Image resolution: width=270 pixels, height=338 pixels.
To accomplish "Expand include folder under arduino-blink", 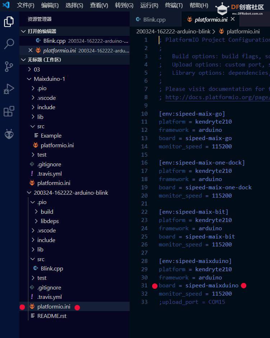I will click(x=75, y=240).
